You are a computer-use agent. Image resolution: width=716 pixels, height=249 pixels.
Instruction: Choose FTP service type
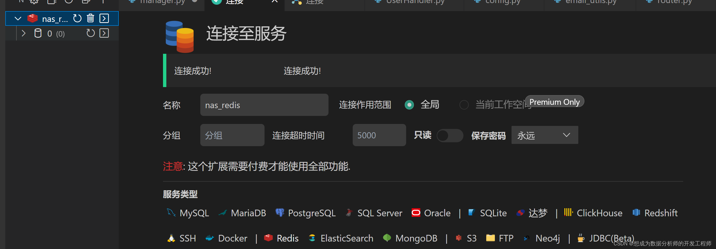pyautogui.click(x=500, y=238)
